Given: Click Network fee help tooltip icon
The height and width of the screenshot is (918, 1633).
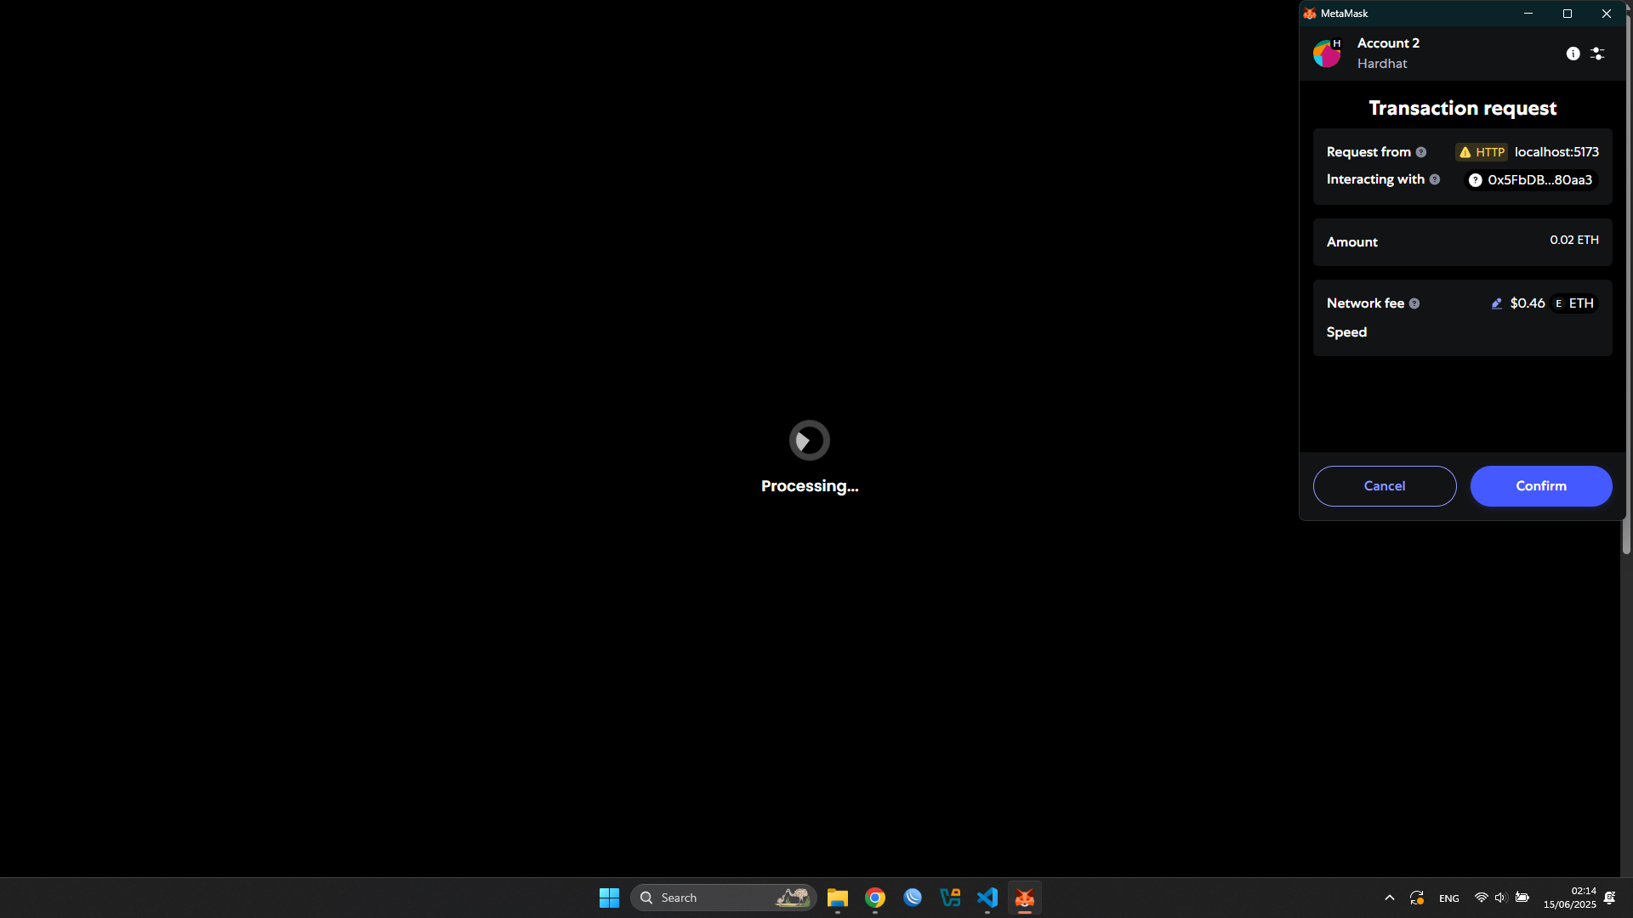Looking at the screenshot, I should click(x=1414, y=303).
